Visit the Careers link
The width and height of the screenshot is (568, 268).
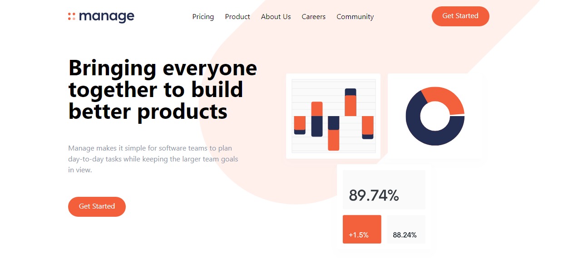click(x=313, y=17)
